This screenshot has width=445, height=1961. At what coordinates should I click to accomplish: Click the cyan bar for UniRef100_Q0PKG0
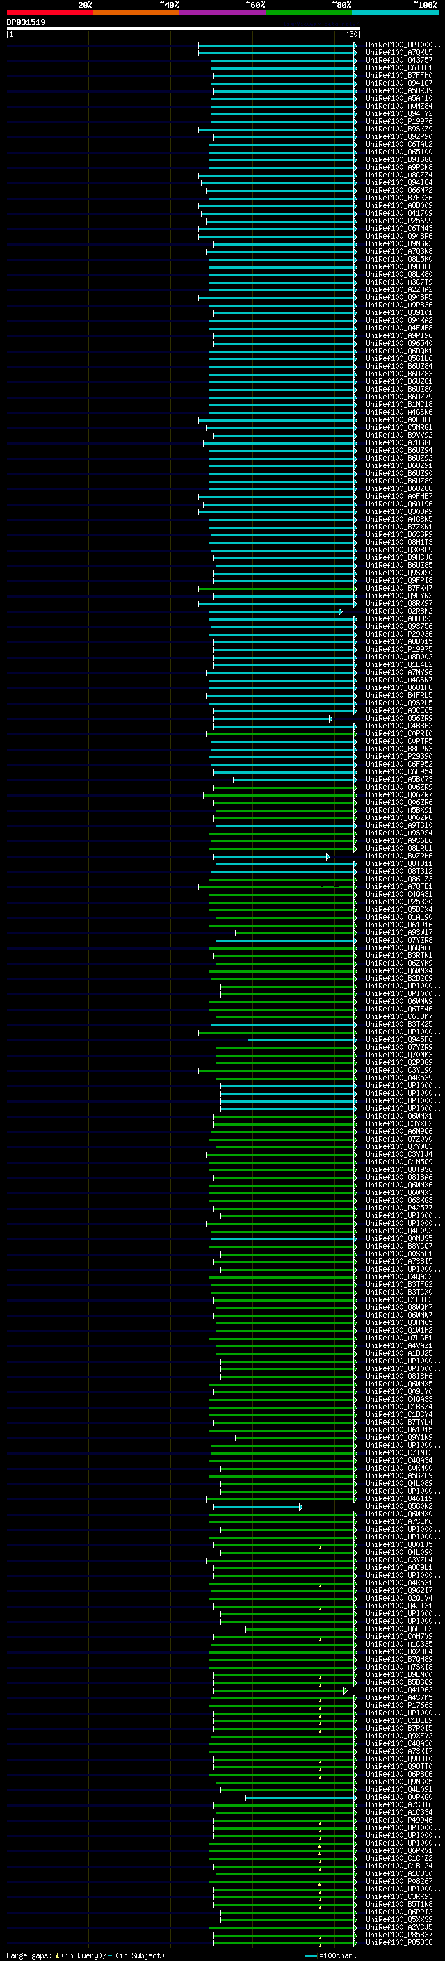[300, 1798]
